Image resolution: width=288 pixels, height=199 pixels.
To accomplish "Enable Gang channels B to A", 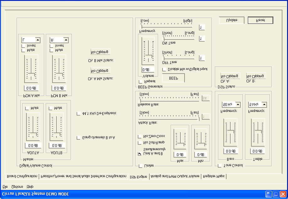I will click(x=78, y=137).
